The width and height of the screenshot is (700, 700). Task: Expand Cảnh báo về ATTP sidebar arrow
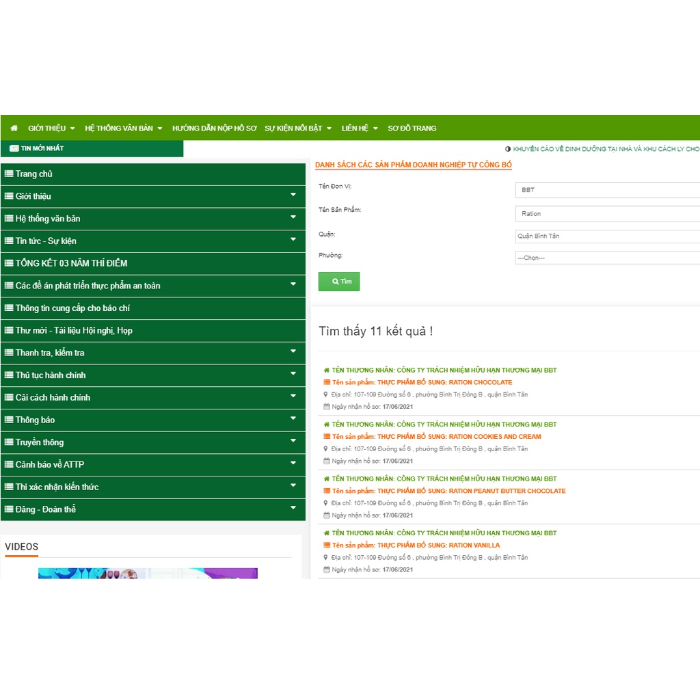pos(293,463)
